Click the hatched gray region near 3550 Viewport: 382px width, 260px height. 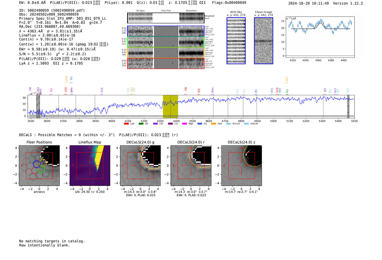(x=38, y=106)
